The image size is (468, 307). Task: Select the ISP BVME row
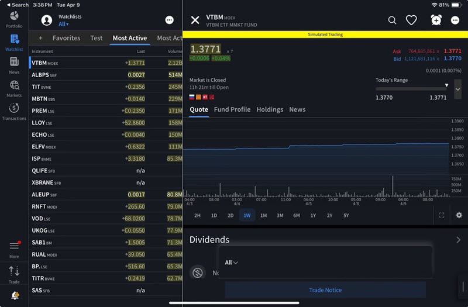[x=106, y=158]
